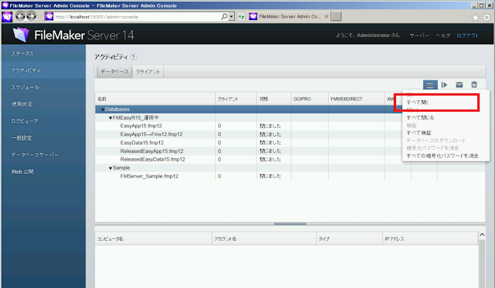Open the database actions menu icon
Image resolution: width=495 pixels, height=288 pixels.
tap(430, 85)
